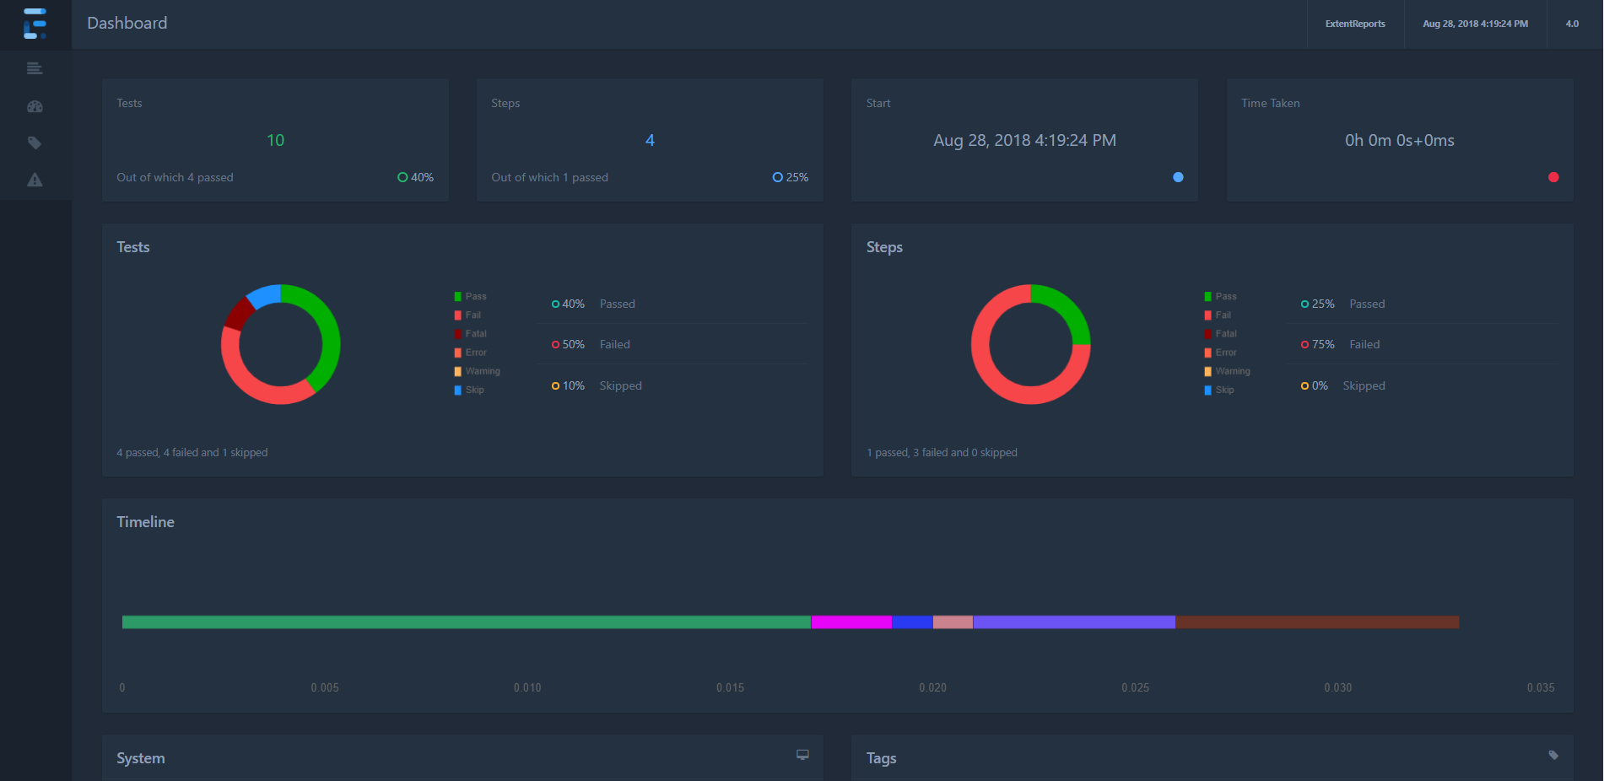
Task: Open the test list view from sidebar
Action: tap(35, 68)
